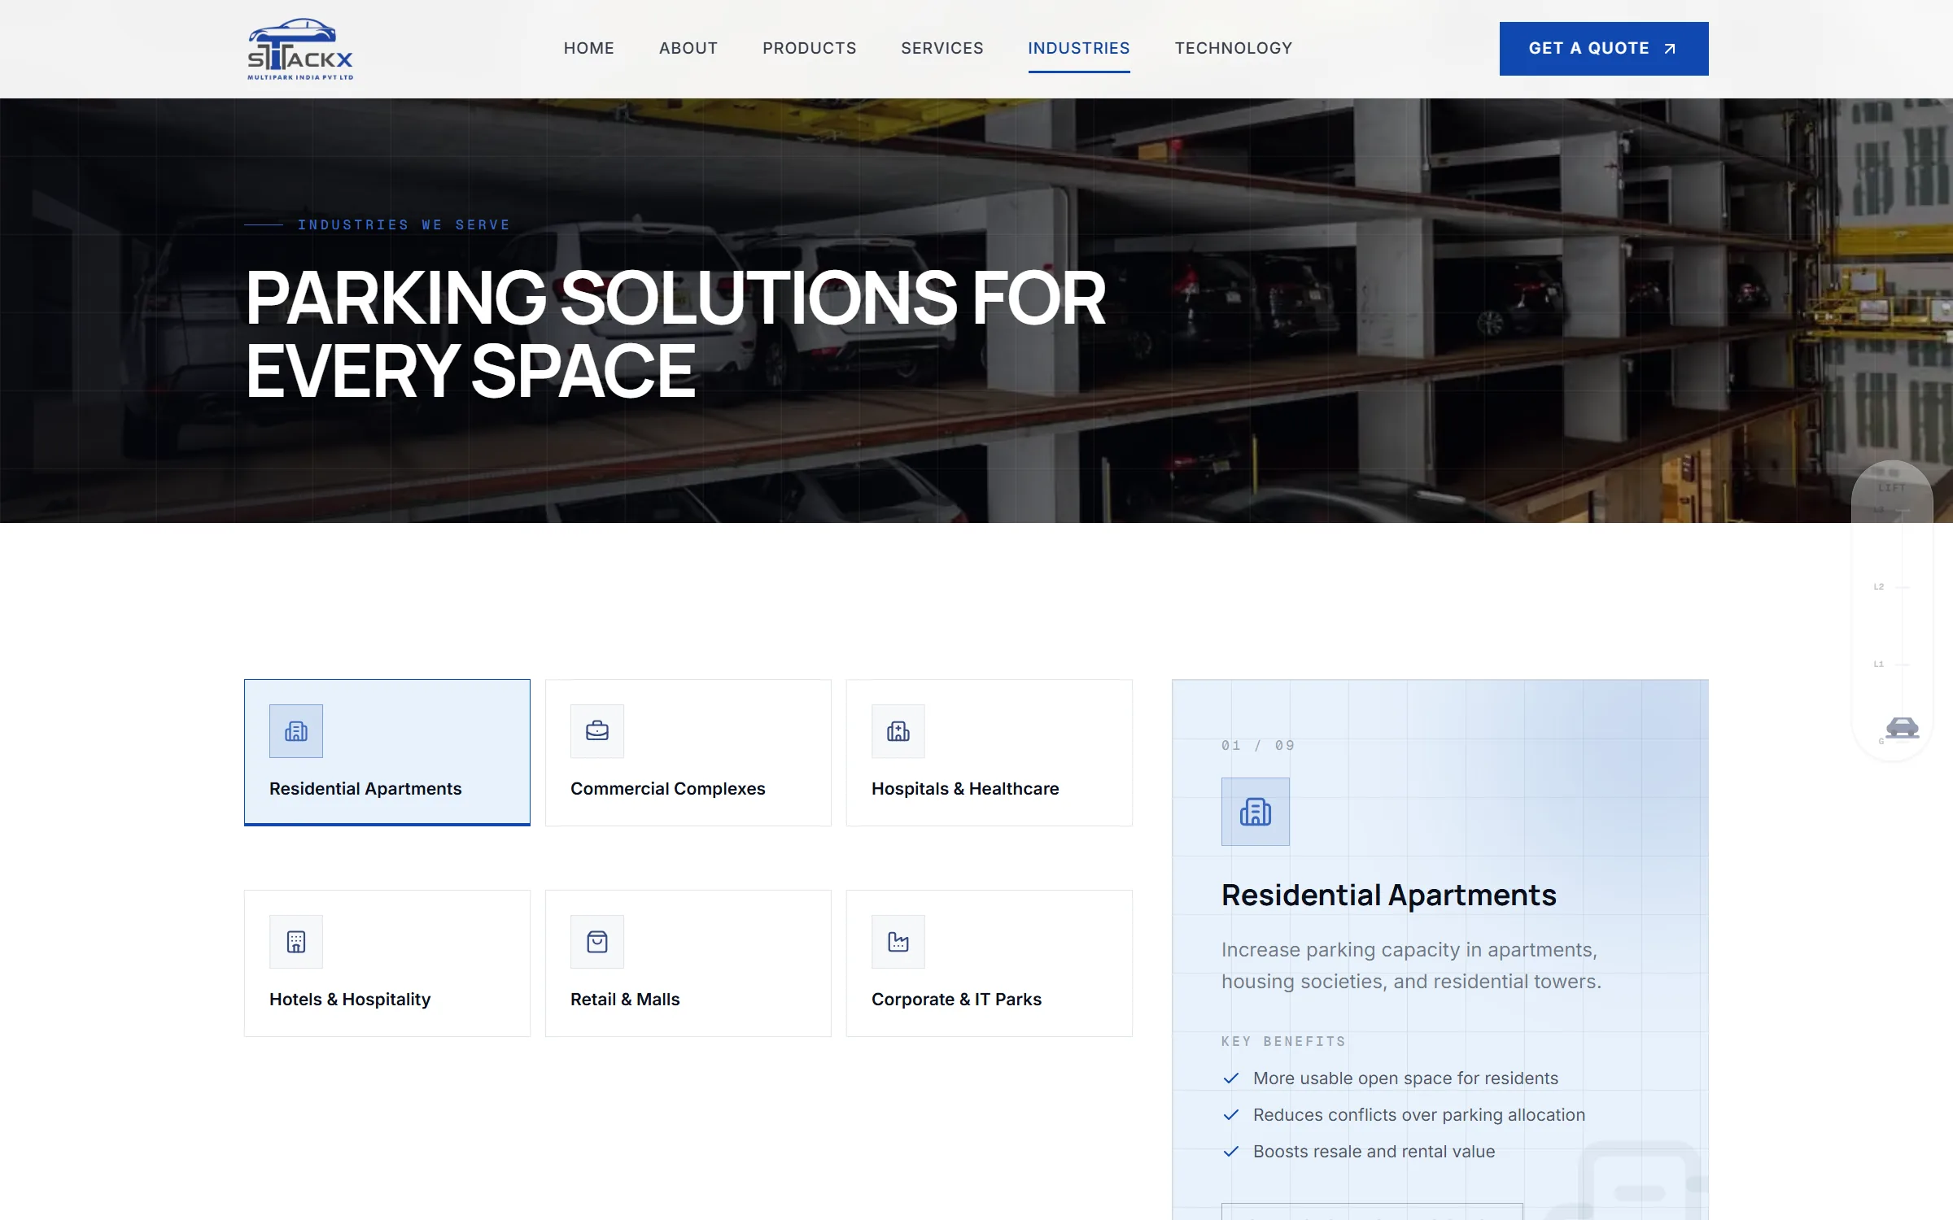Select the Hospitals & Healthcare card title
This screenshot has height=1220, width=1953.
pyautogui.click(x=965, y=789)
